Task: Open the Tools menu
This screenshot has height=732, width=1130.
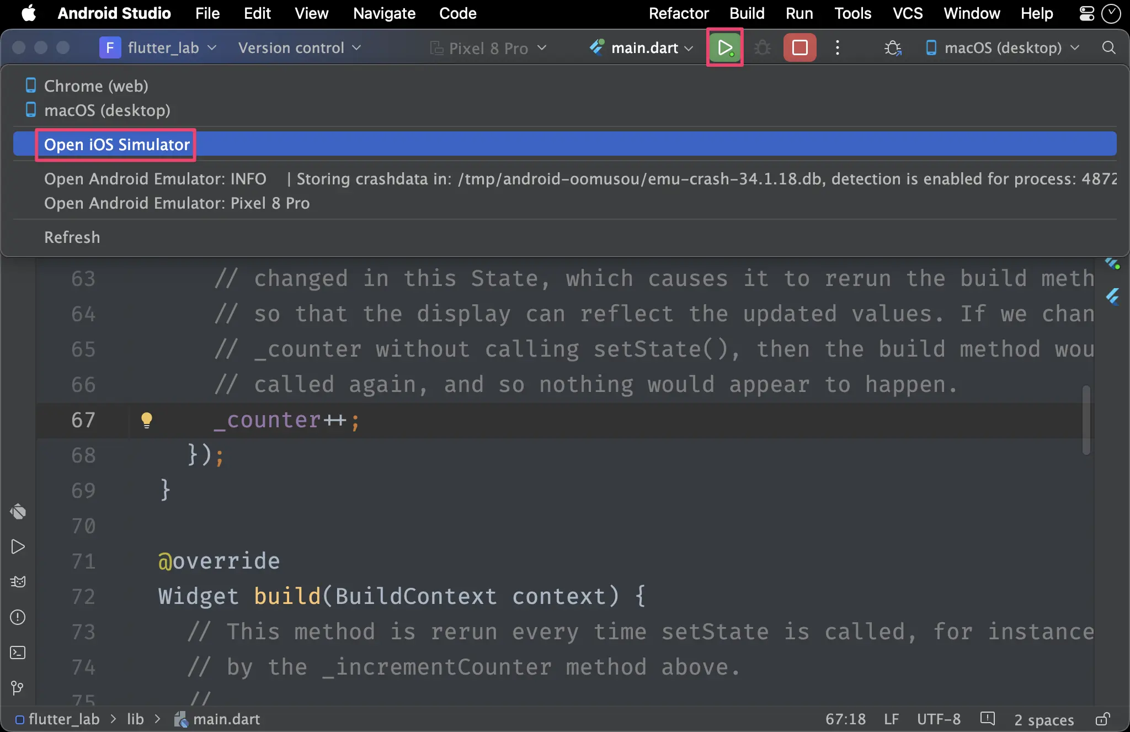Action: 852,13
